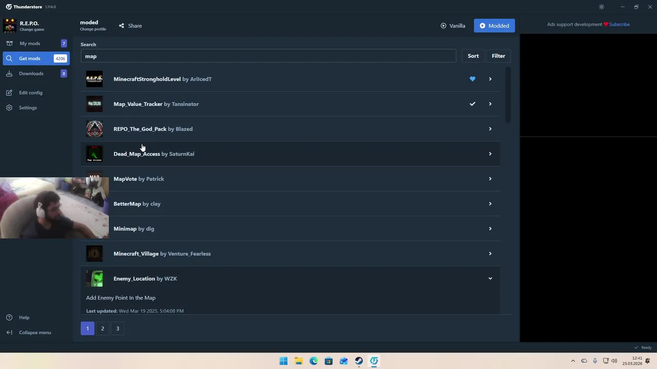
Task: Click the blue heart on MinecraftStrongholdLevel
Action: point(472,79)
